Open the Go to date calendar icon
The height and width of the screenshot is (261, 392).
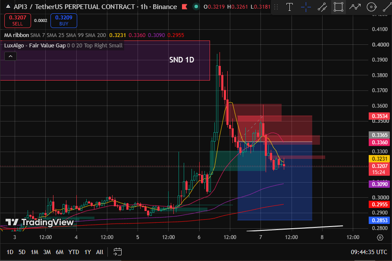(x=117, y=252)
